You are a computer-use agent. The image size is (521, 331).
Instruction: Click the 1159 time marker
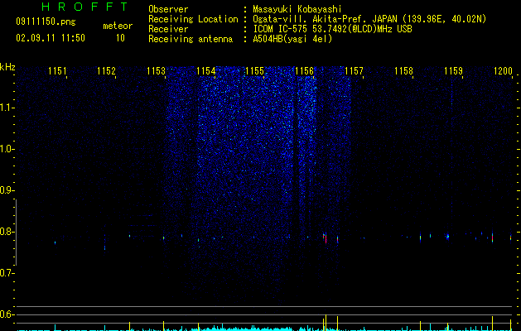click(x=453, y=70)
